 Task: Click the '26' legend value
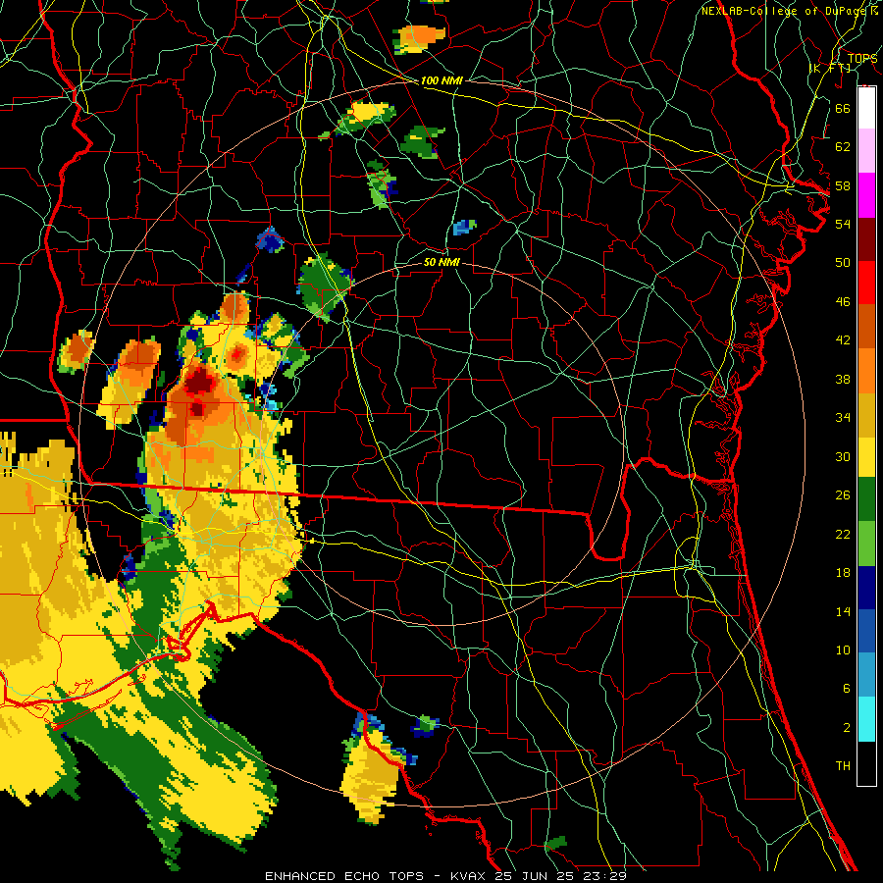[x=843, y=495]
